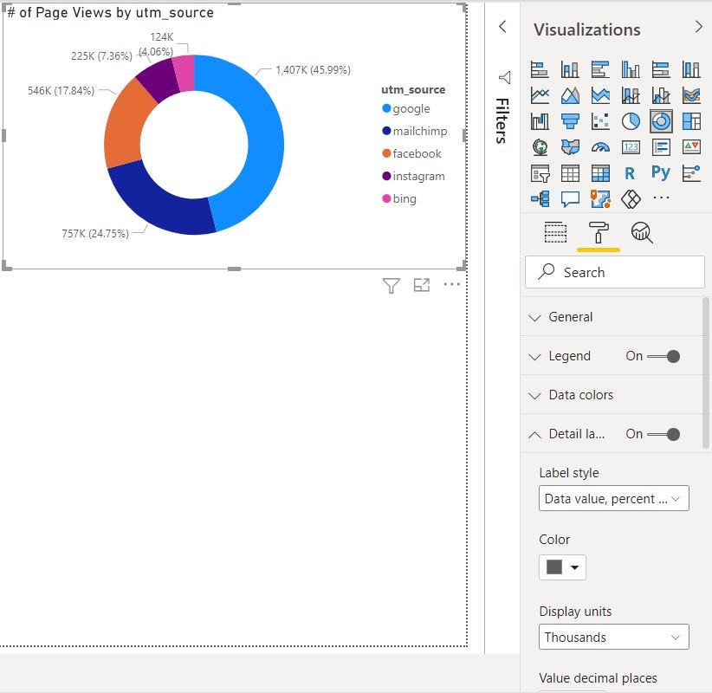712x693 pixels.
Task: Switch to the Fields tab
Action: coord(555,232)
